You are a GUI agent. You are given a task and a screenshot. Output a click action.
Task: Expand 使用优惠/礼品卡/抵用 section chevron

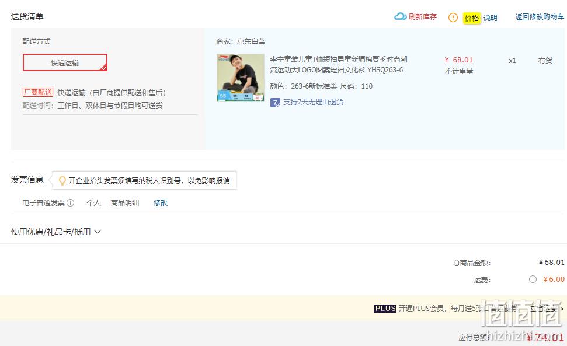(98, 232)
